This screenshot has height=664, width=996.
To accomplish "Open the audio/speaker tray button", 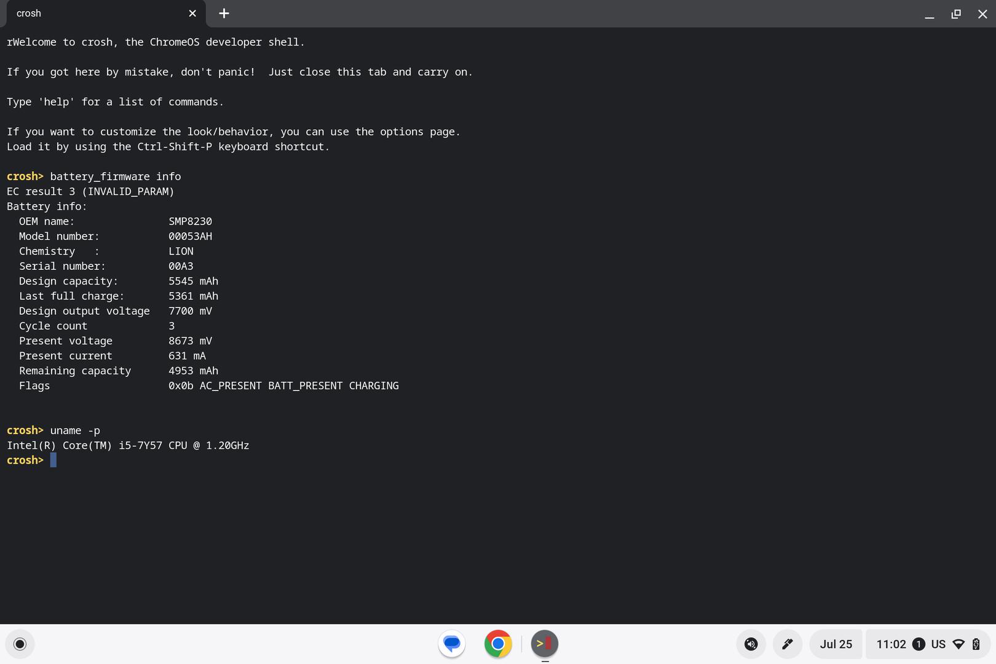I will (751, 644).
